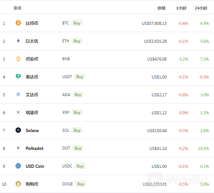Sort by 24小时 column header
Image resolution: width=214 pixels, height=193 pixels.
click(x=201, y=8)
